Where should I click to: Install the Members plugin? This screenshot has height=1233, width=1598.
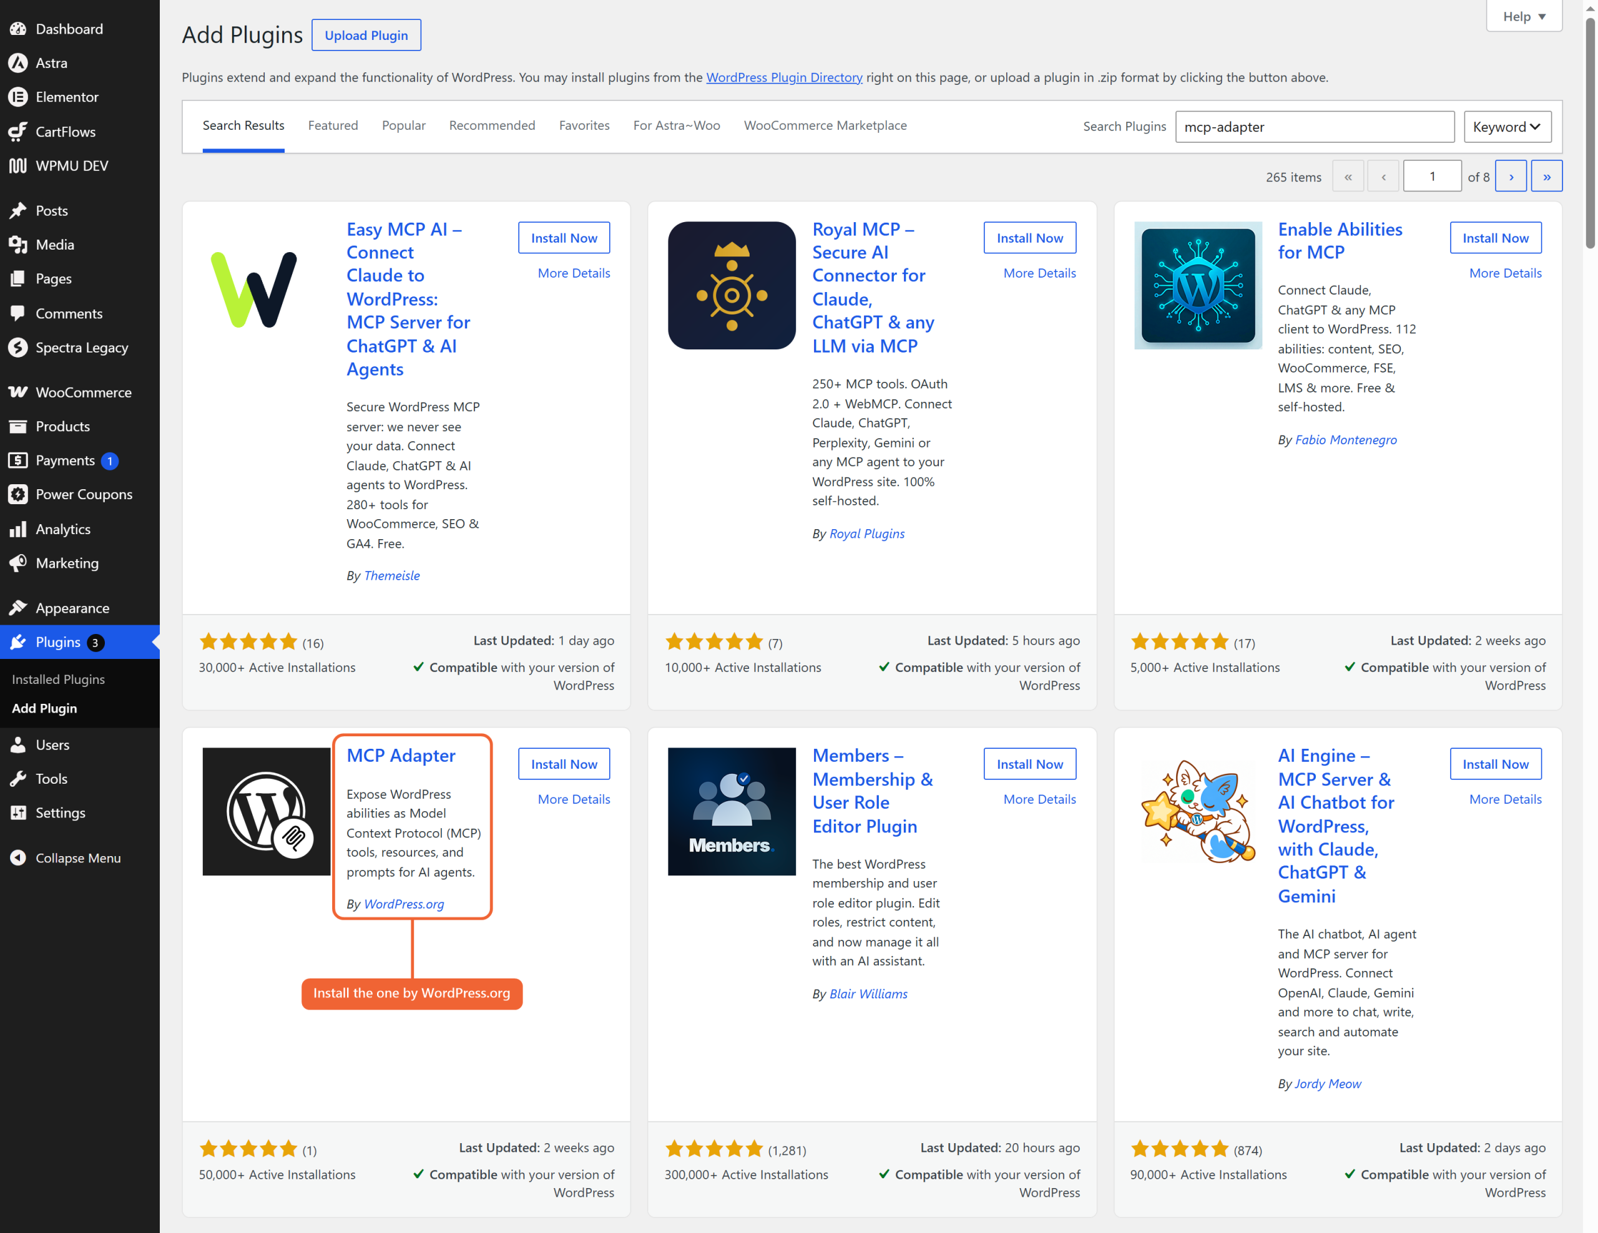tap(1029, 764)
